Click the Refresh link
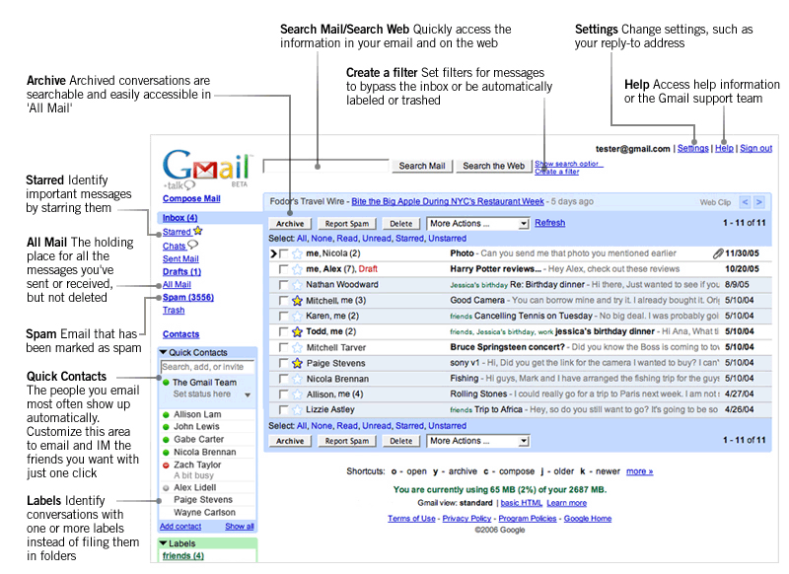This screenshot has height=574, width=789. (550, 223)
